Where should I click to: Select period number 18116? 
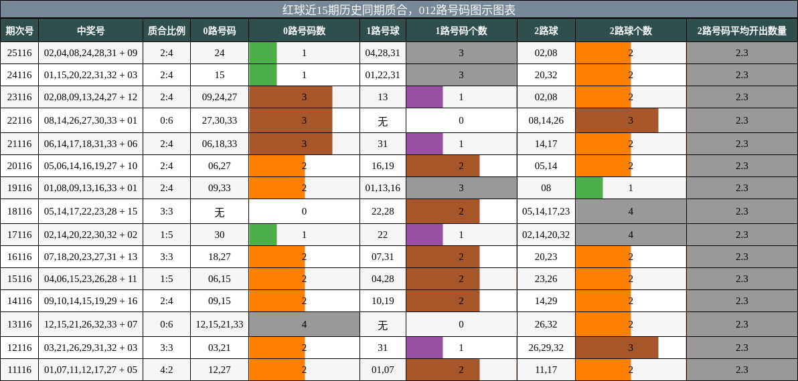(19, 211)
